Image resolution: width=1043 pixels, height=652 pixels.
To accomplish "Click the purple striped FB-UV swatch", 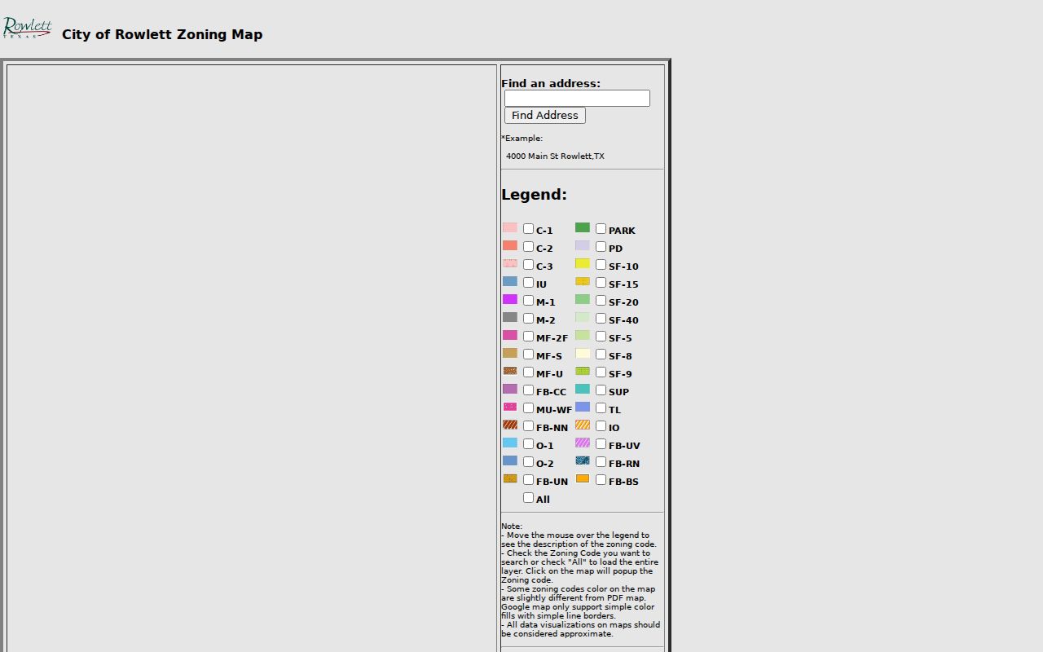I will (x=583, y=443).
